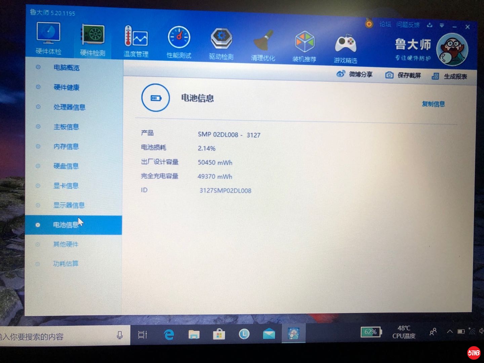Open the 游戏精选 games section
Image resolution: width=484 pixels, height=363 pixels.
346,48
